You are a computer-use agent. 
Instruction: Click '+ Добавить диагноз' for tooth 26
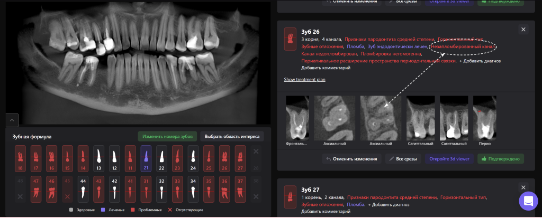481,61
